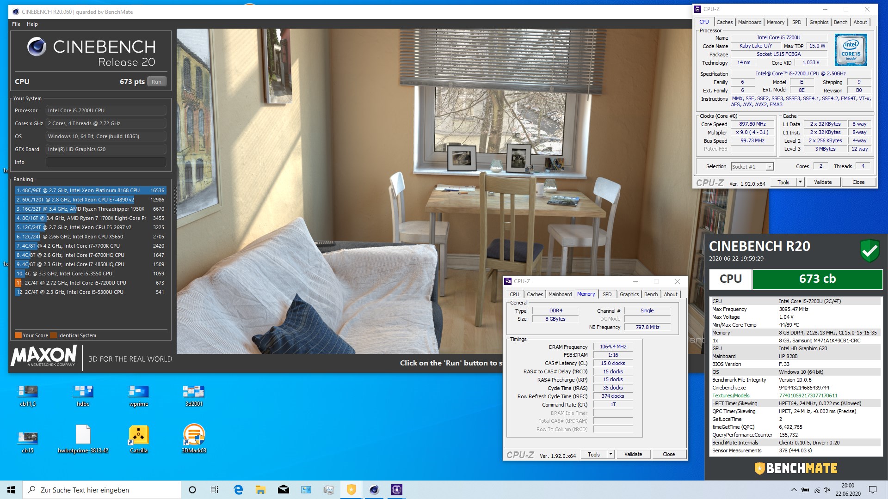
Task: Expand Tools dropdown arrow in top CPU-Z
Action: 800,183
